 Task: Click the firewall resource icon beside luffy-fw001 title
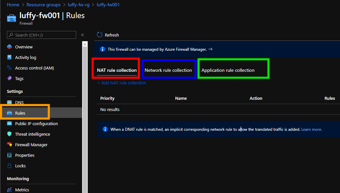(x=12, y=18)
